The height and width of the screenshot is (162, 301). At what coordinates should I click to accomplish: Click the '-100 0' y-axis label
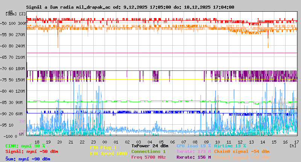10,136
